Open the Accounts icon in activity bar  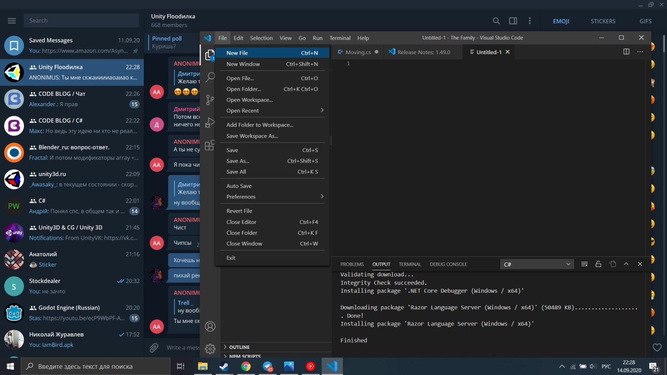pyautogui.click(x=210, y=327)
